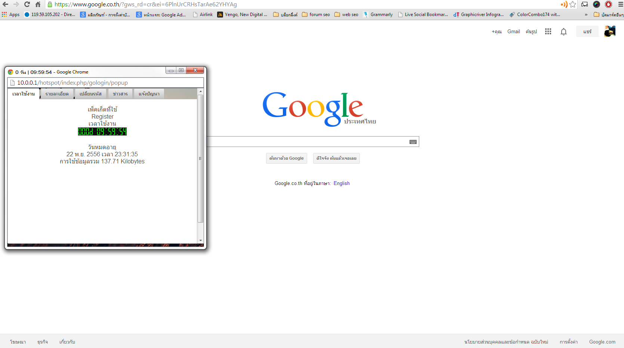Expand the บล็อกลิ้งค์ bookmark folder
The height and width of the screenshot is (348, 624).
tap(285, 15)
